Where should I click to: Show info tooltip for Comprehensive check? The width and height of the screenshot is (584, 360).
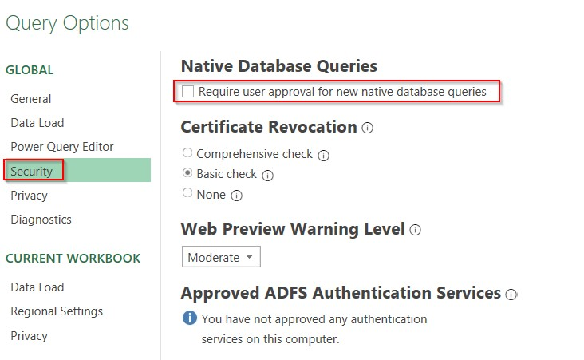323,155
